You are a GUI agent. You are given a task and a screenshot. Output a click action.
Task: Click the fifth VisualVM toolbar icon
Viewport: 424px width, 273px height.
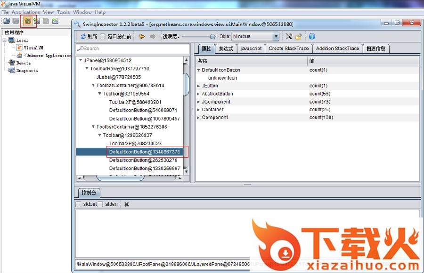(x=46, y=21)
